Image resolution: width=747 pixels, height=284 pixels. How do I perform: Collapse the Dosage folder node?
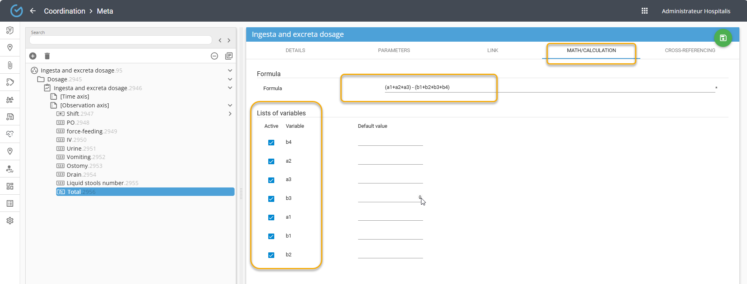(230, 79)
